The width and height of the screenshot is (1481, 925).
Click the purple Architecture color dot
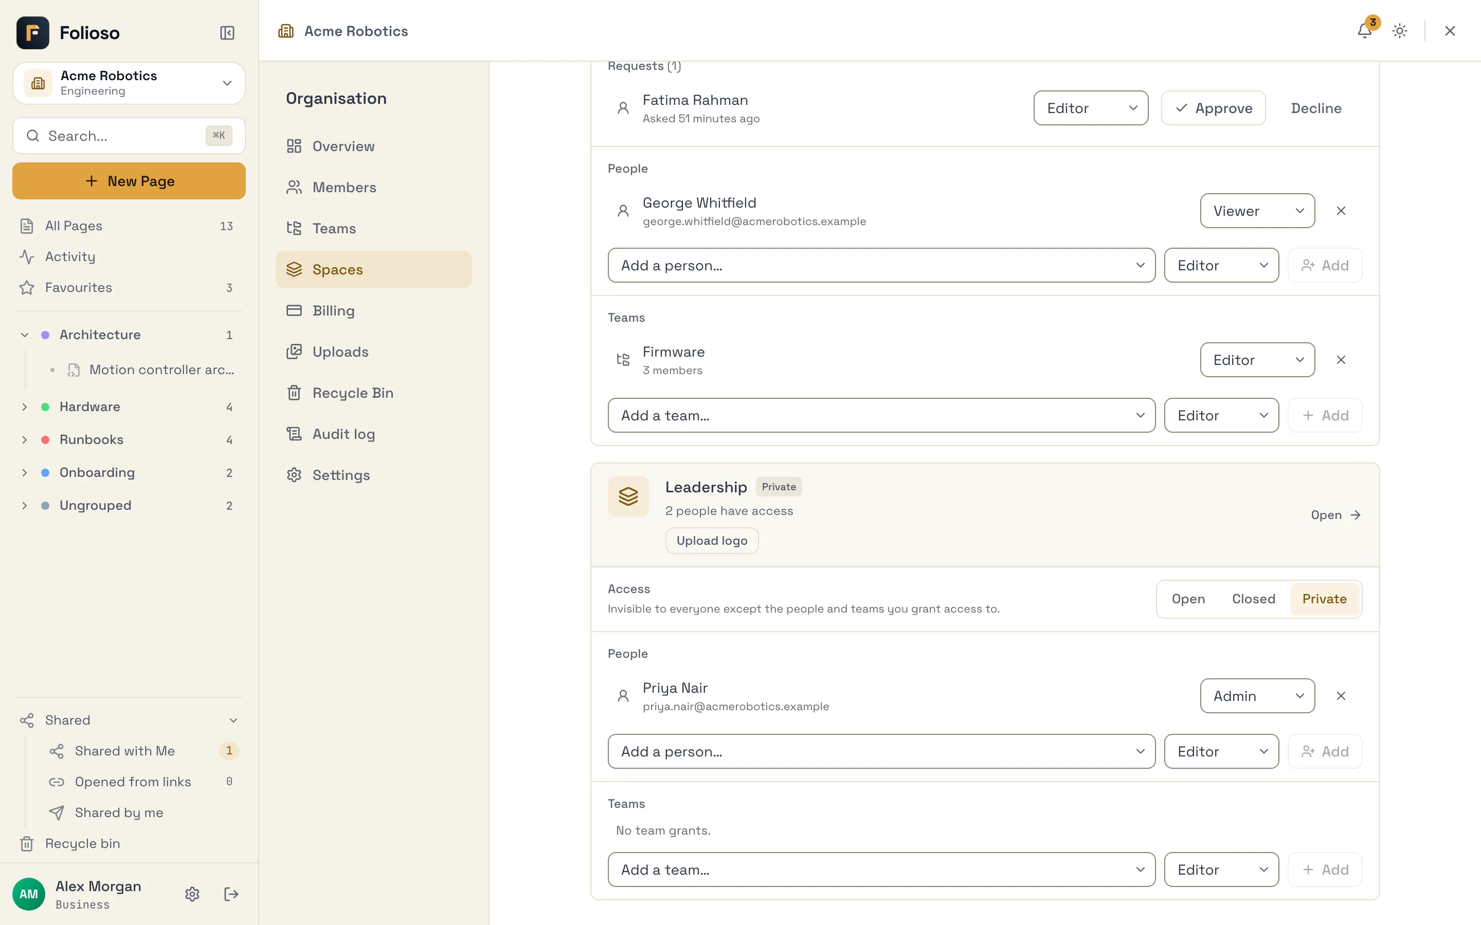click(x=45, y=335)
